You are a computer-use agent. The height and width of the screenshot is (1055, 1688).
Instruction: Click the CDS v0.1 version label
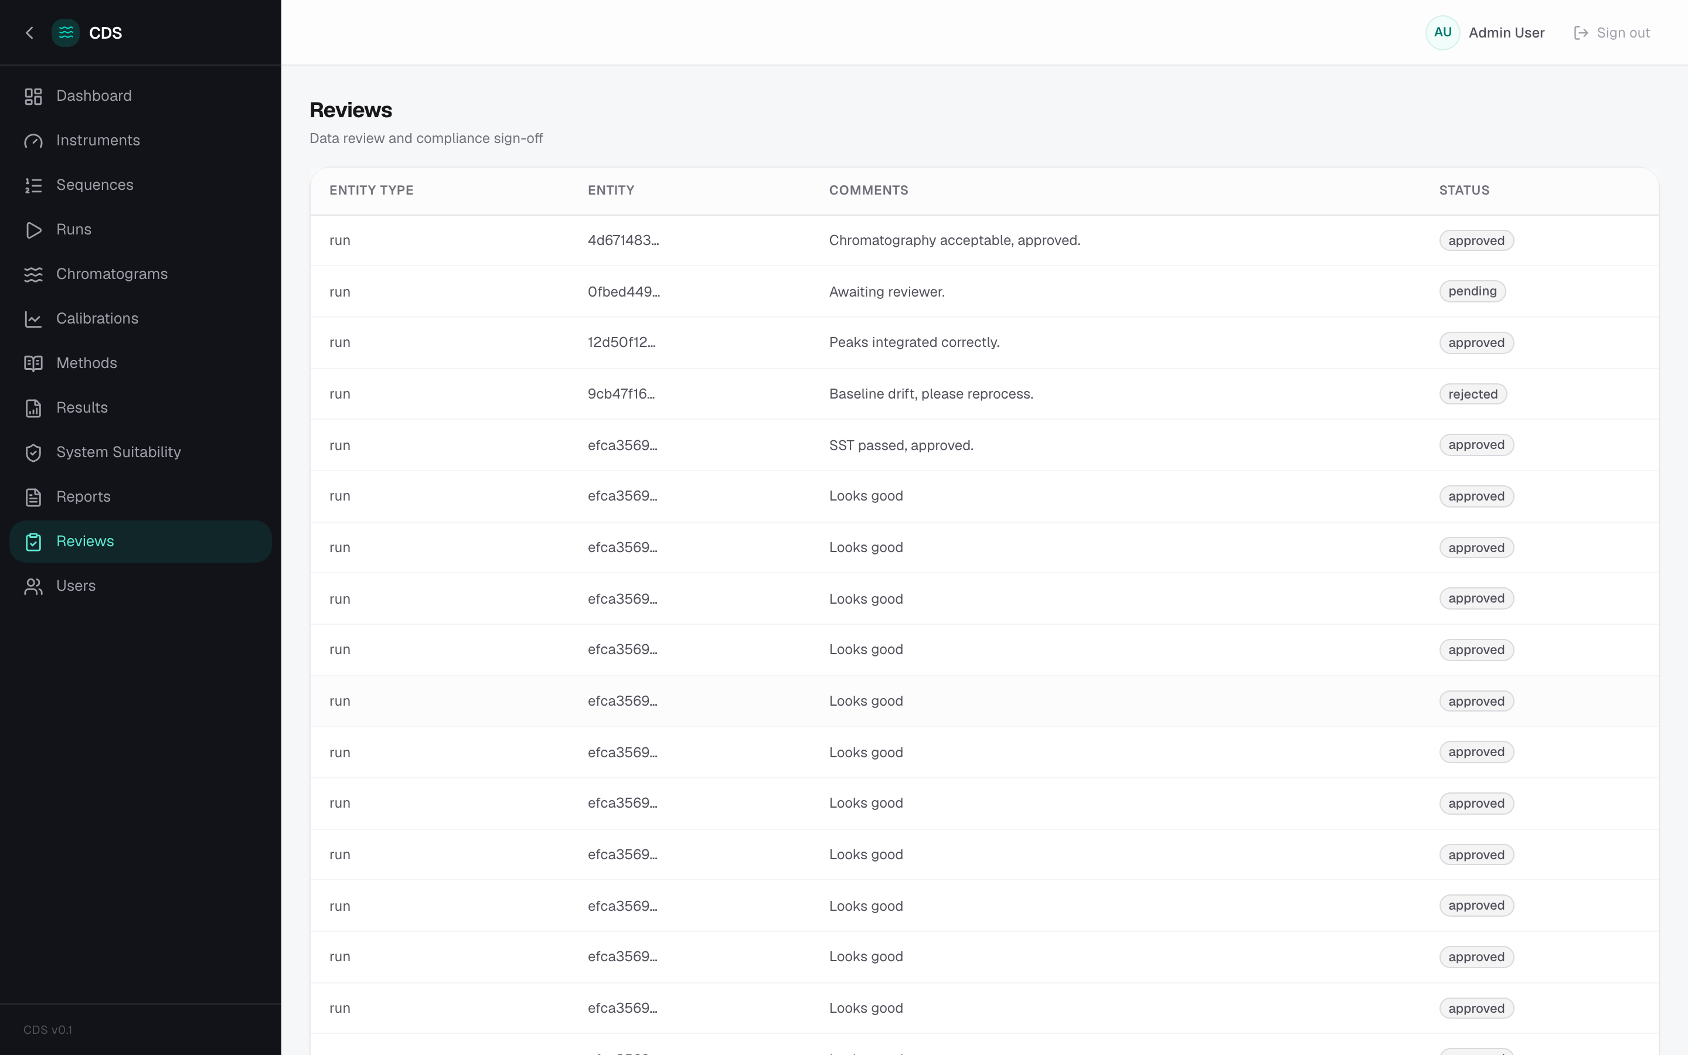[x=47, y=1030]
